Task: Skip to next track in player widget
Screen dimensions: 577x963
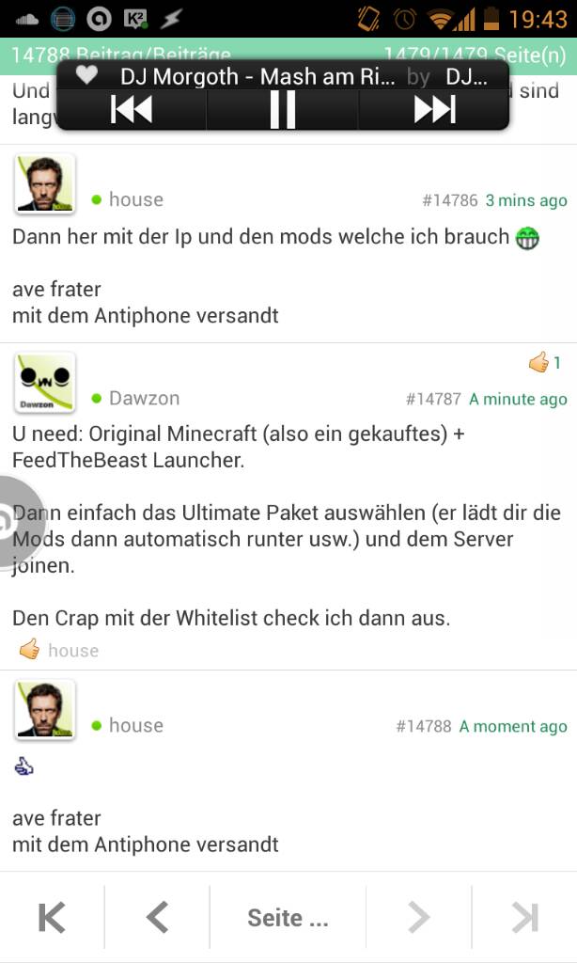Action: point(434,110)
